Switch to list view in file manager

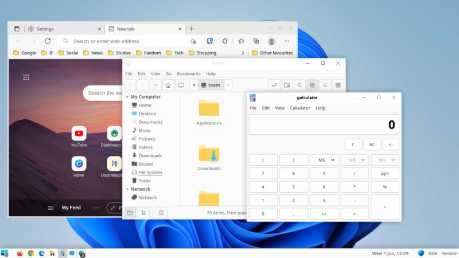[325, 85]
